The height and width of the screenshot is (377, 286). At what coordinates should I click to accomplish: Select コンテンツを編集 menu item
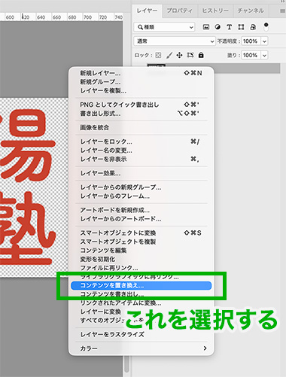tap(141, 251)
